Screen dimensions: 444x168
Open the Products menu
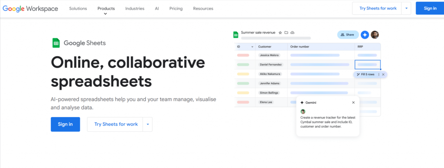(x=106, y=9)
